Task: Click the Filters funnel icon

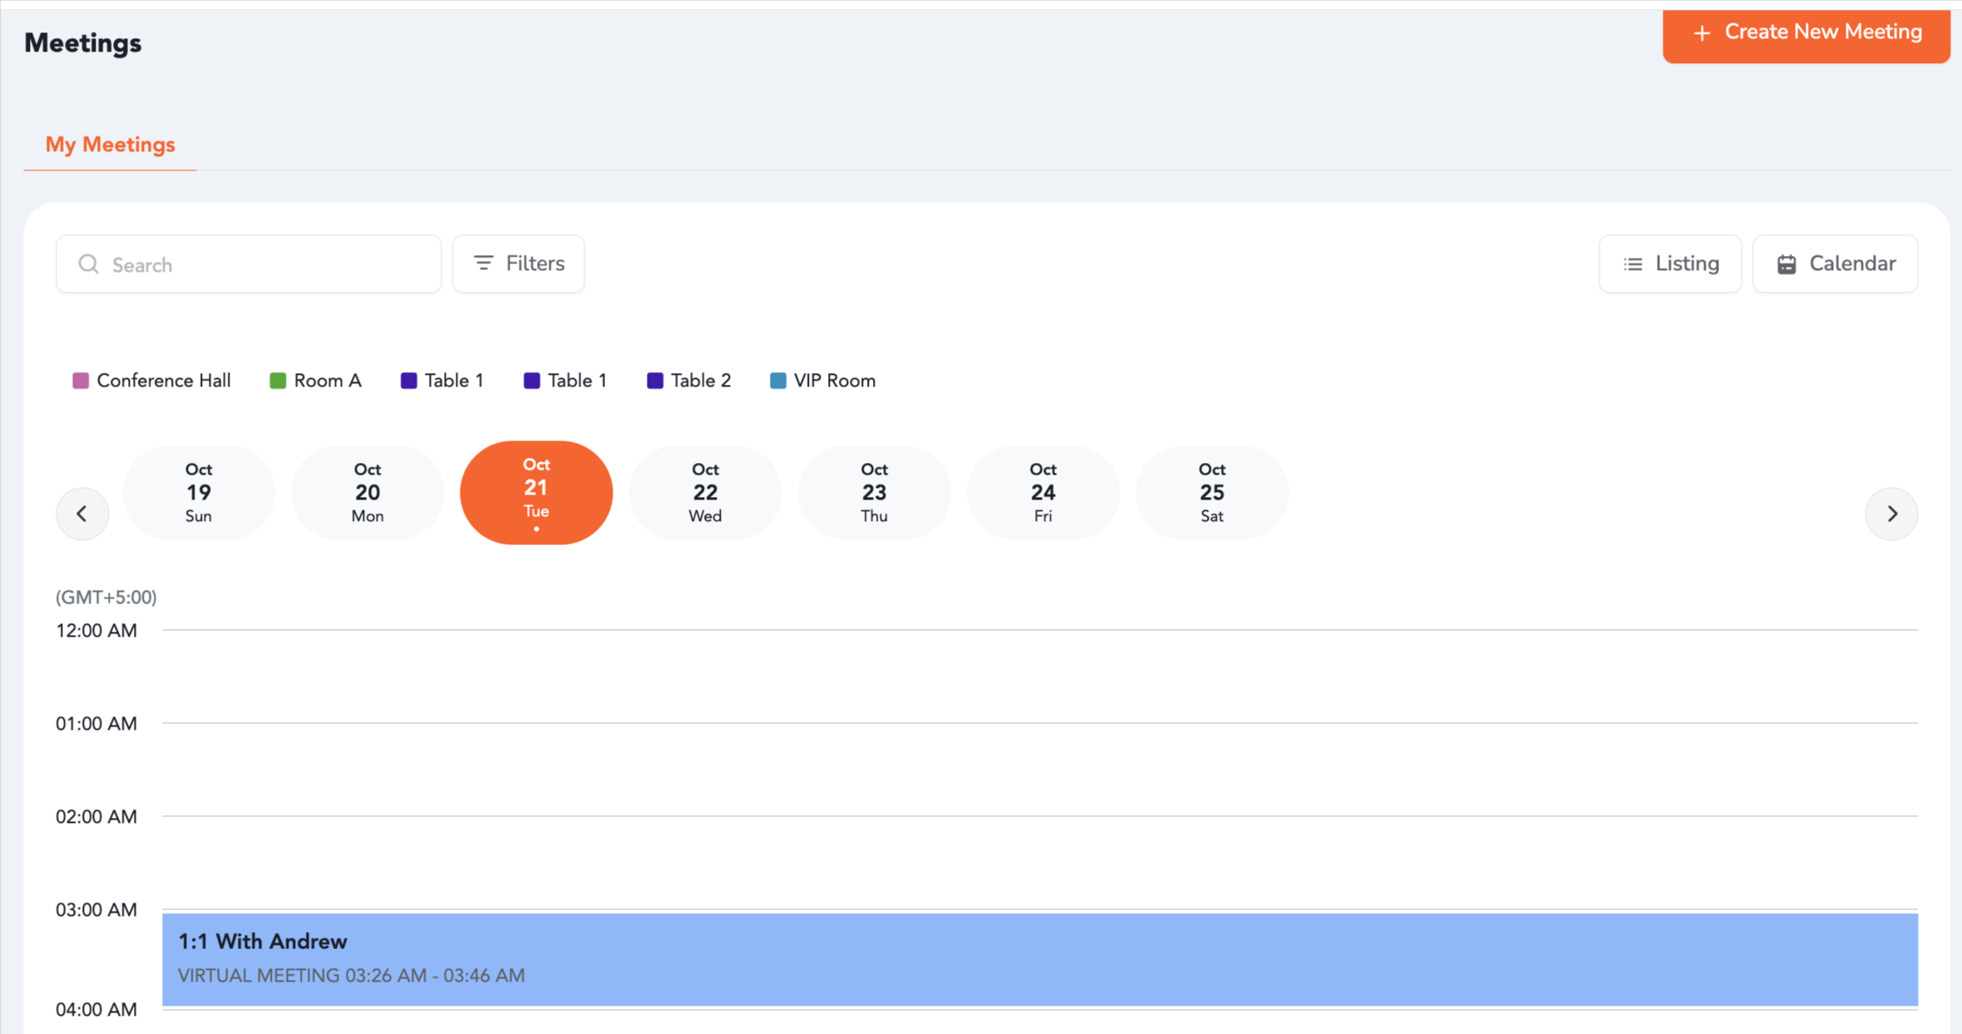Action: coord(483,263)
